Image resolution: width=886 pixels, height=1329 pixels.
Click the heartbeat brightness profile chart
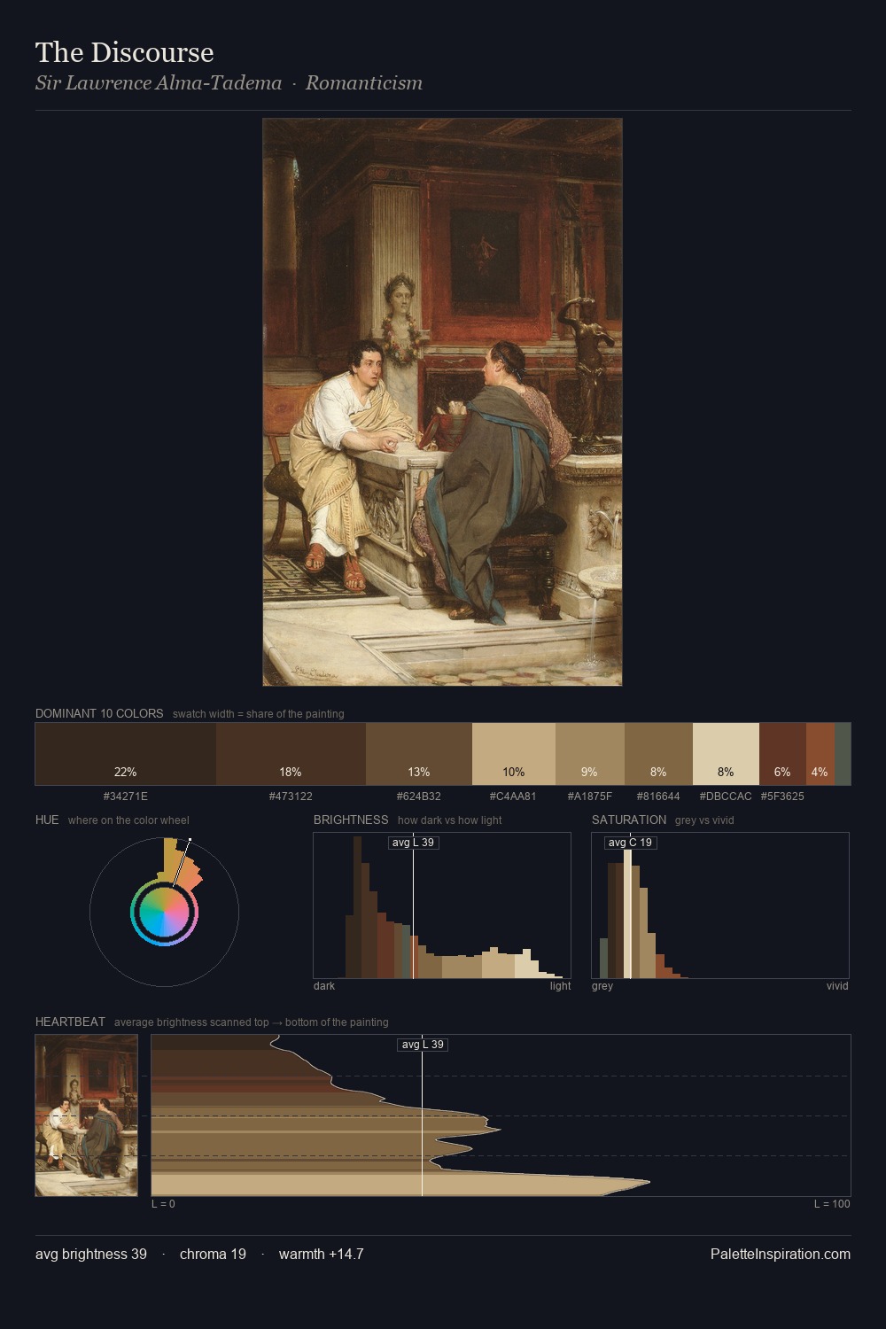point(501,1115)
